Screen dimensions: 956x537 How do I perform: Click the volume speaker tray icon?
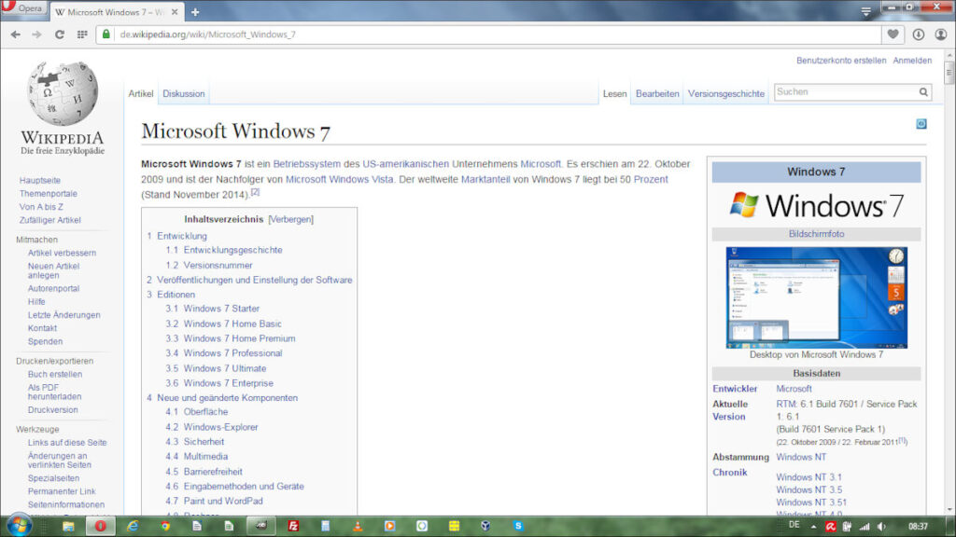point(881,526)
